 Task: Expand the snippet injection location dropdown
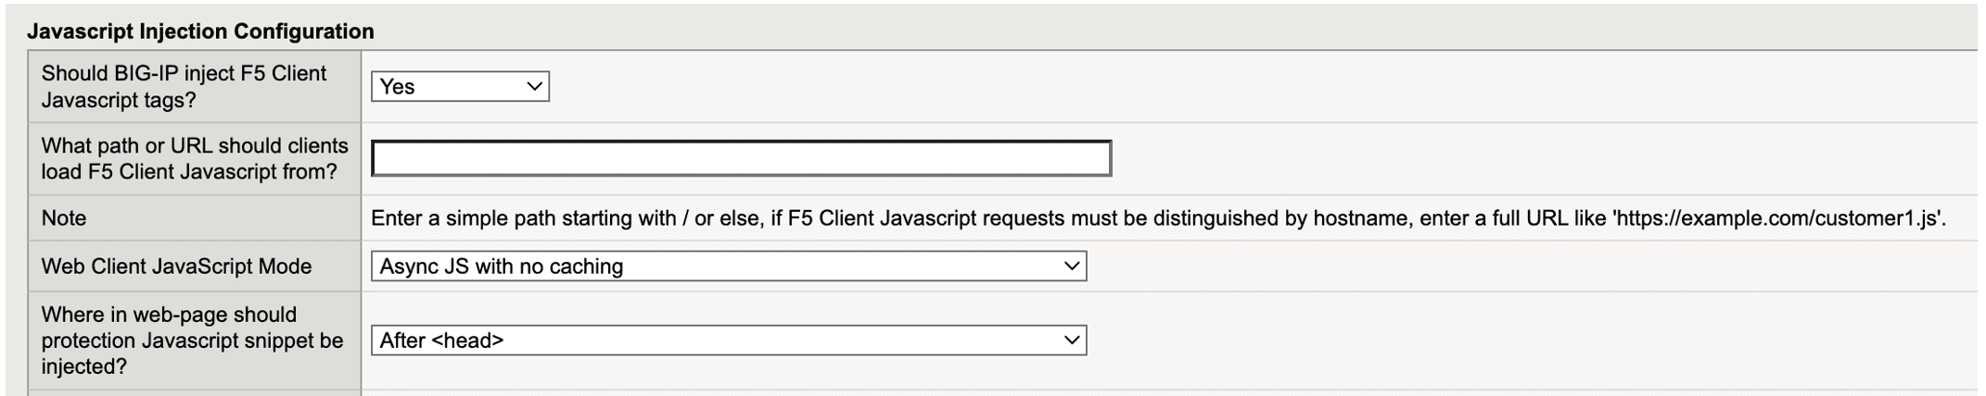click(728, 340)
